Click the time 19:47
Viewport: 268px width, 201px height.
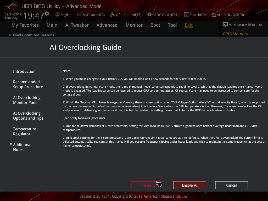click(34, 15)
